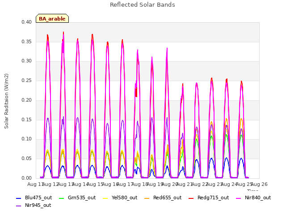
Task: Click the Grn535_out legend entry
Action: coord(77,198)
